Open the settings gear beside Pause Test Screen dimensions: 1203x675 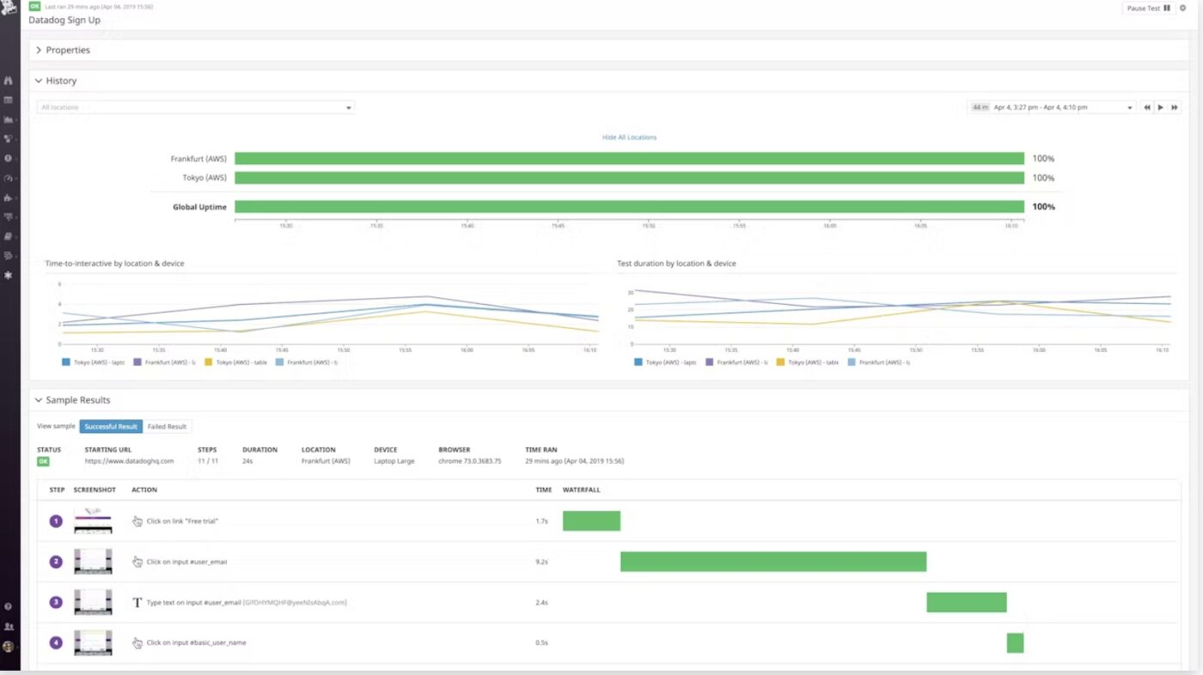pos(1182,9)
